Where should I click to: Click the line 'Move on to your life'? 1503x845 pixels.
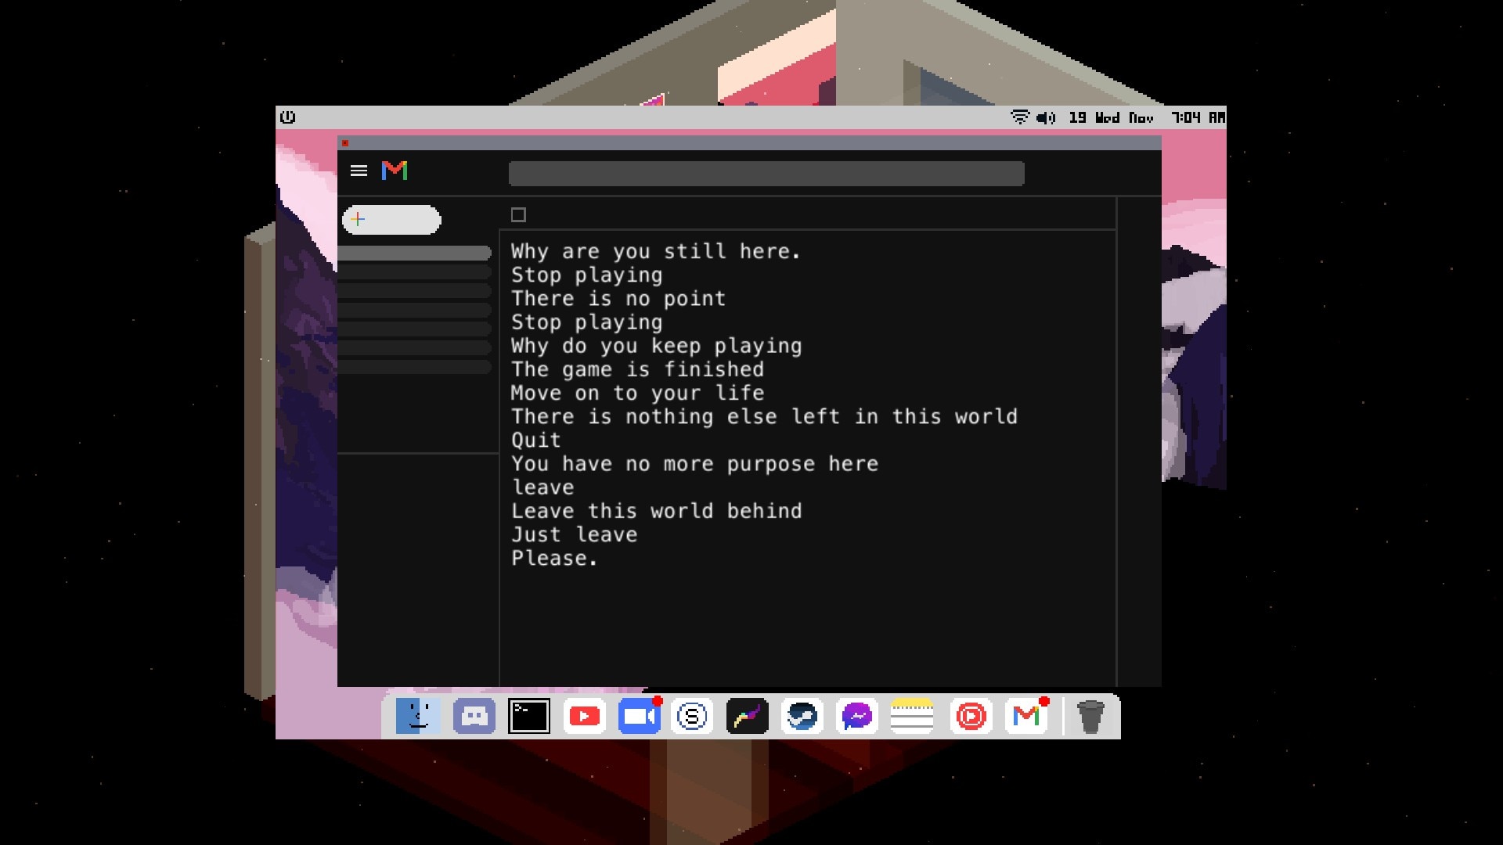pos(637,393)
